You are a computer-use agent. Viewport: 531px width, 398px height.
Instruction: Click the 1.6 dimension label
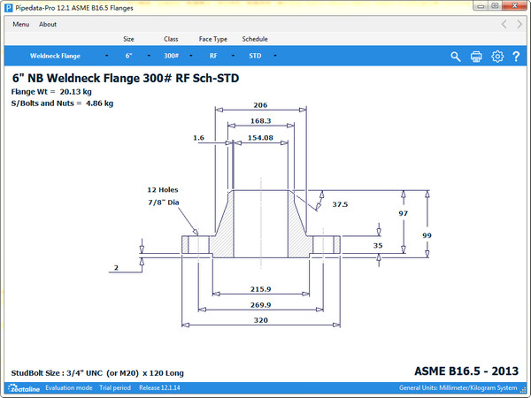coord(198,138)
